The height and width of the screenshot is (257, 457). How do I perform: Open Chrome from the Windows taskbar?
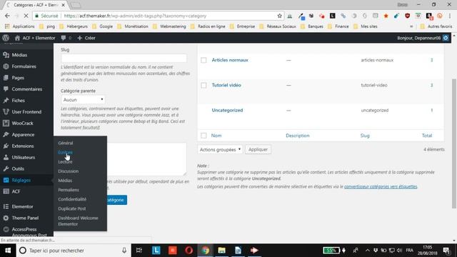(x=206, y=251)
